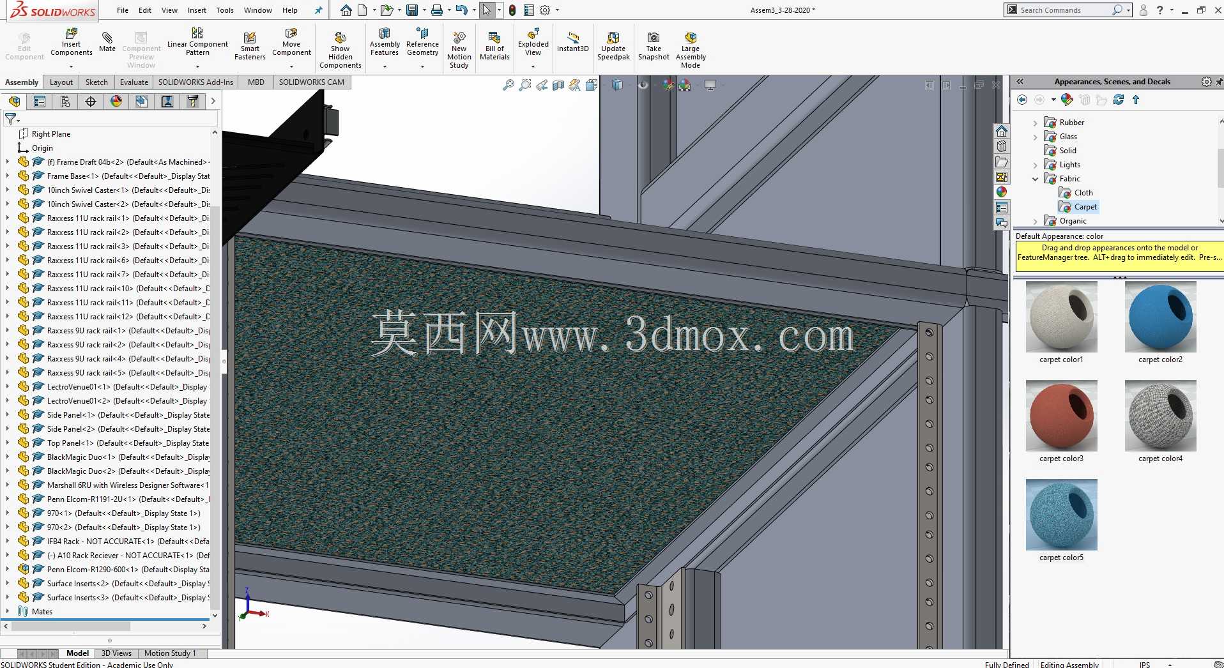Open the Apply Scene icon

[x=685, y=85]
